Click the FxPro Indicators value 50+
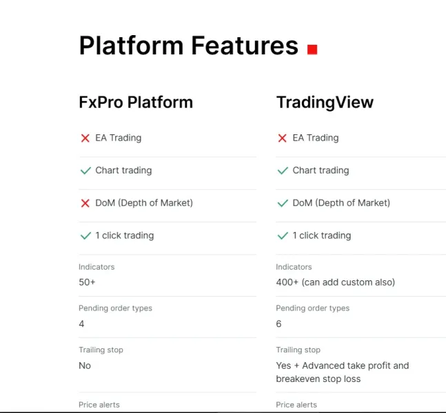446x413 pixels. point(87,282)
